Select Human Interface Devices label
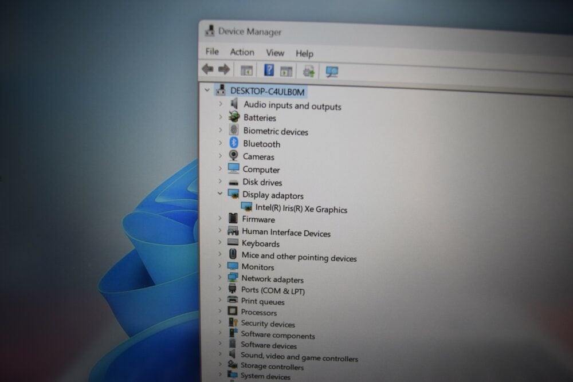The height and width of the screenshot is (382, 573). point(286,233)
